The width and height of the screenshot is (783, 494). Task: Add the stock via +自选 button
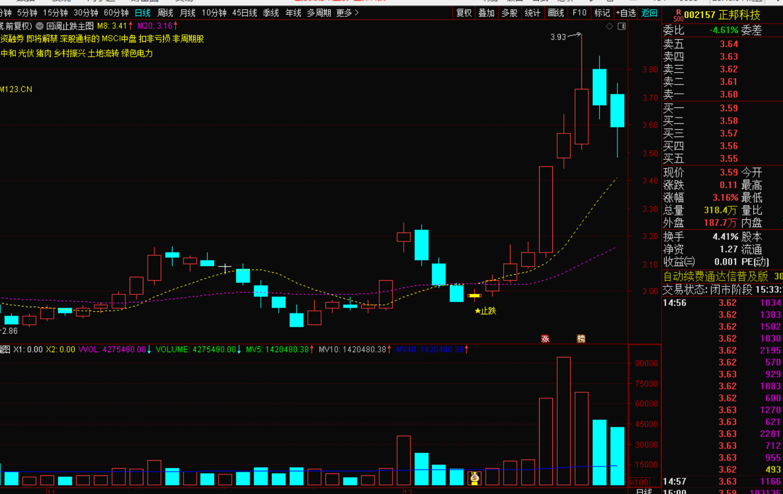[626, 13]
